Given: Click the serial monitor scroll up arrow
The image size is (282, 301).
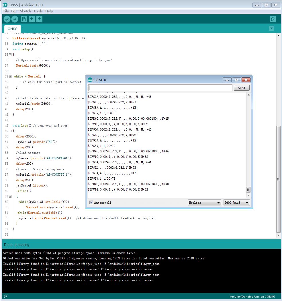Looking at the screenshot, I should (x=248, y=95).
